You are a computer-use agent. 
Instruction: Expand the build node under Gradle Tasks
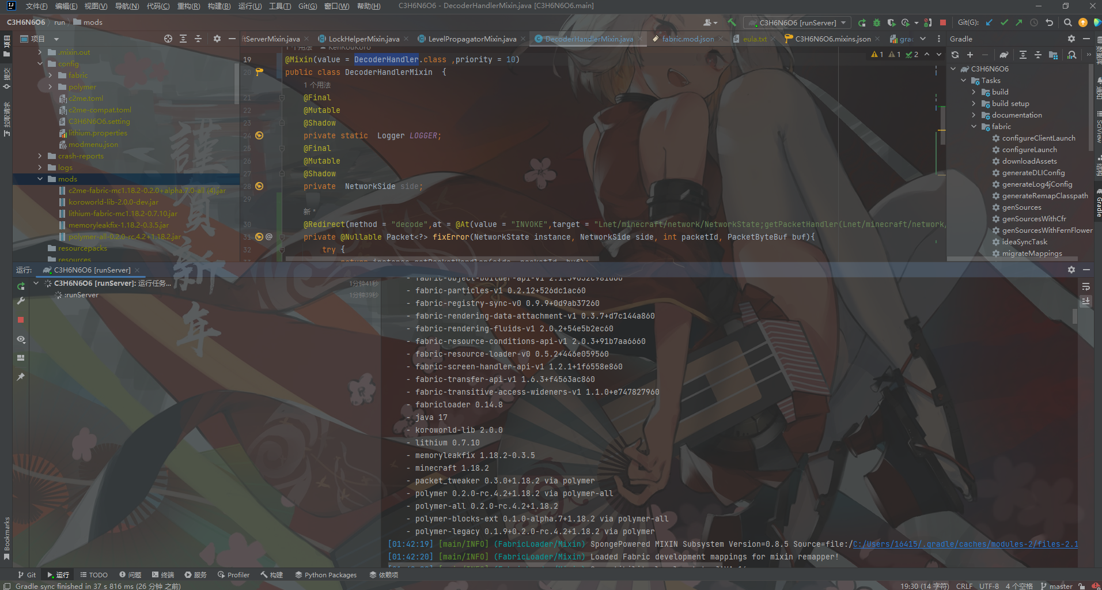point(974,92)
